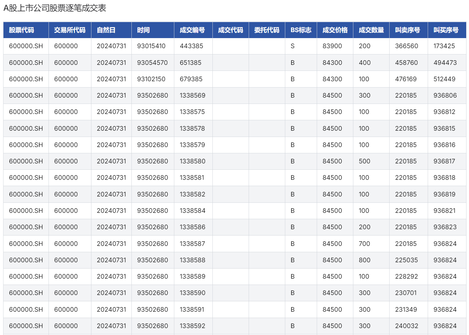Click quantity value 700
This screenshot has height=335, width=469.
[364, 244]
